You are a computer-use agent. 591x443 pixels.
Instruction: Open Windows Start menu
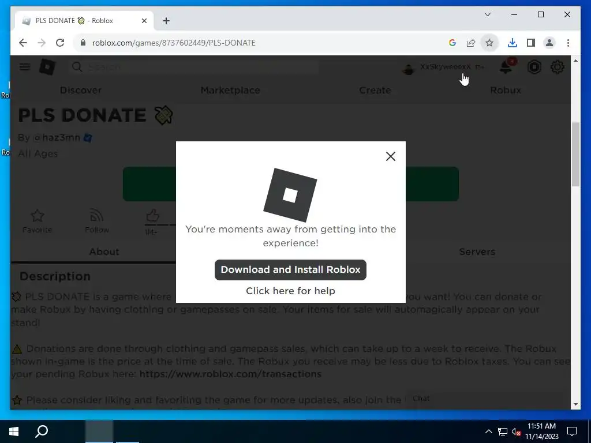tap(14, 431)
